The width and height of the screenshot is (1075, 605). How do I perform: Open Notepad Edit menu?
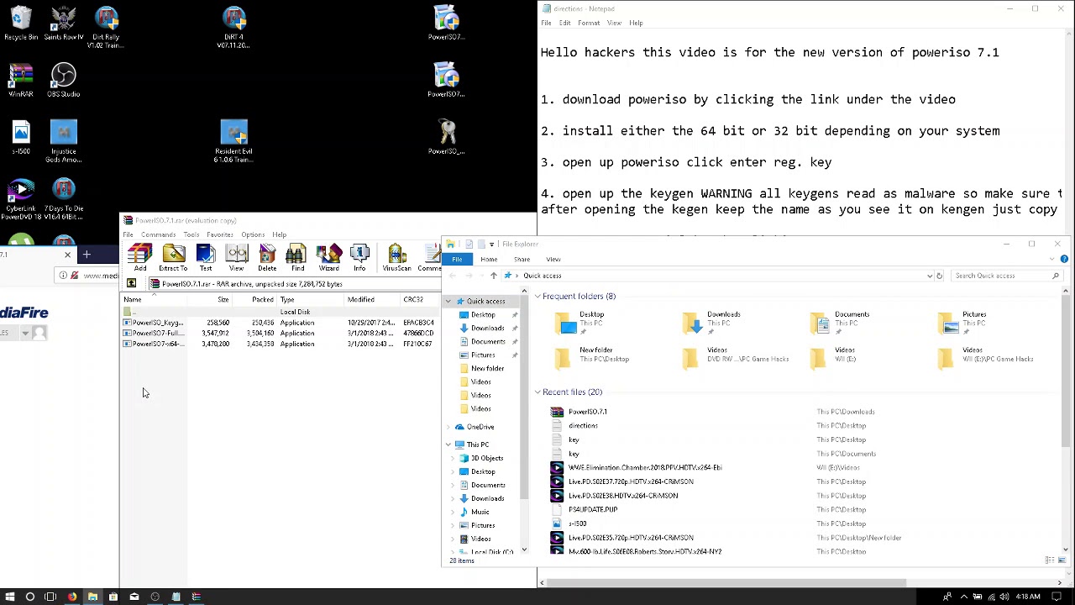coord(564,23)
